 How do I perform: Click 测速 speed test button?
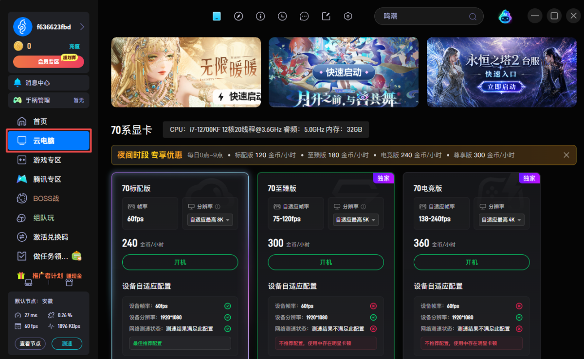tap(67, 343)
